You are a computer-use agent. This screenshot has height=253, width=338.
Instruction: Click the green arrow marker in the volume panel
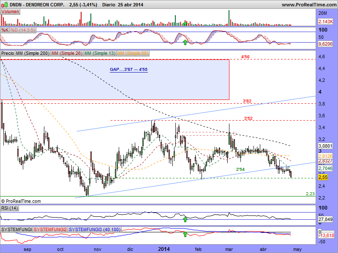[x=185, y=23]
